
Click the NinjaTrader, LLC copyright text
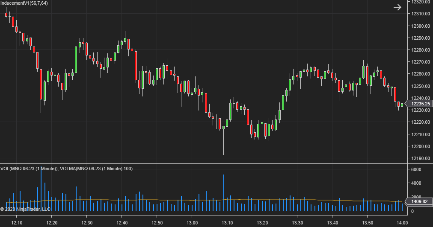pyautogui.click(x=25, y=209)
